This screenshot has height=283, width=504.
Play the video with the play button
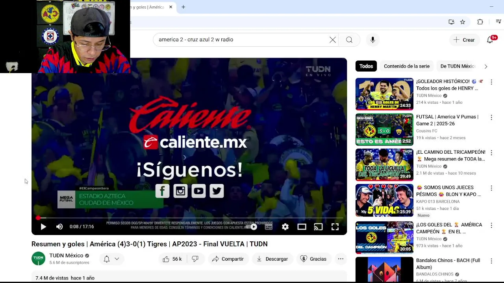click(43, 227)
